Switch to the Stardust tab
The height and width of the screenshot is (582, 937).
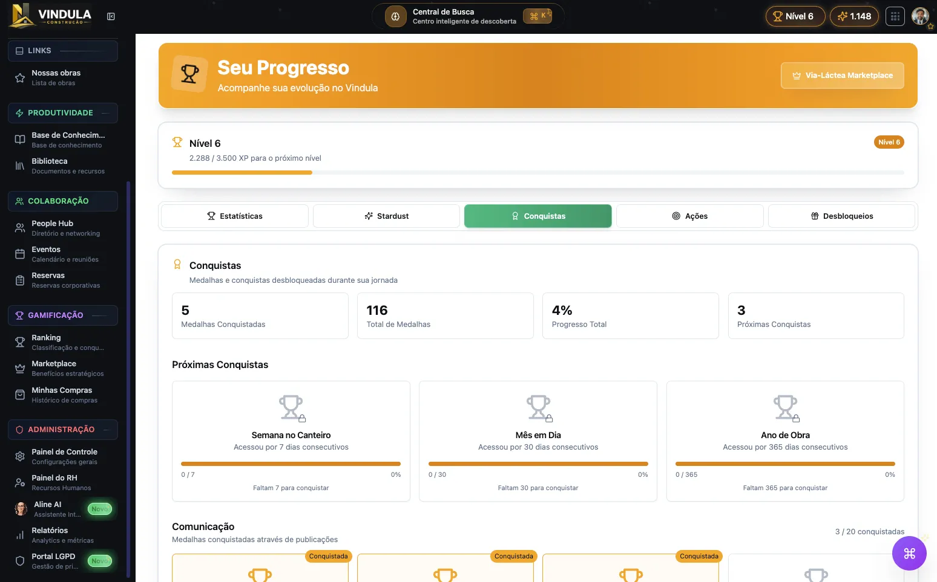point(386,216)
